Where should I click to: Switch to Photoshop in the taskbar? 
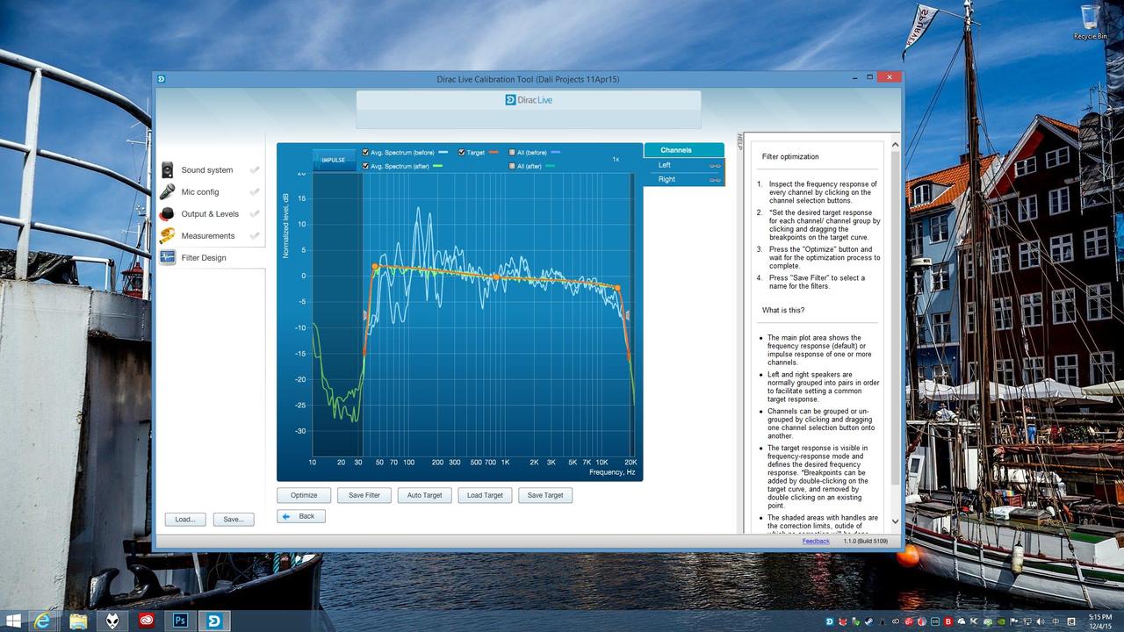click(x=180, y=621)
